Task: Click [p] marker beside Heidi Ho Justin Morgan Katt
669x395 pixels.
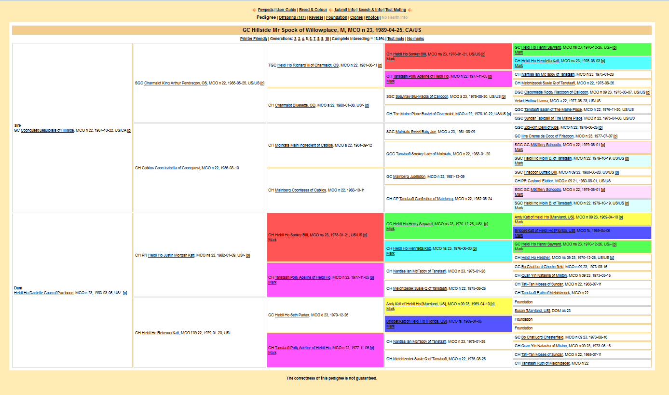Action: coord(248,255)
